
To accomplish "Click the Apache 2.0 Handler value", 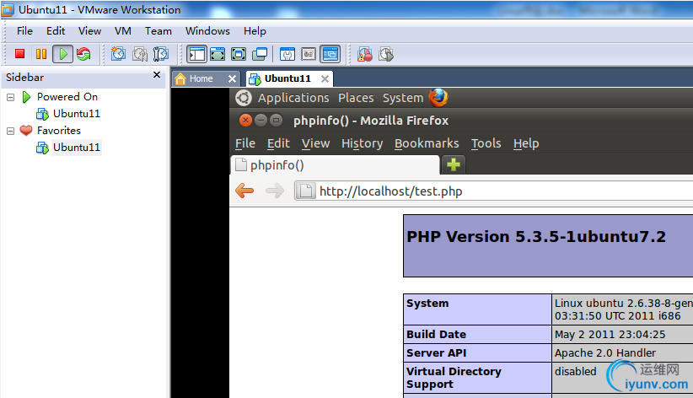I will tap(605, 353).
